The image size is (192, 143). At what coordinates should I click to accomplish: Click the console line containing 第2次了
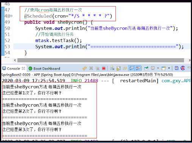click(x=32, y=111)
